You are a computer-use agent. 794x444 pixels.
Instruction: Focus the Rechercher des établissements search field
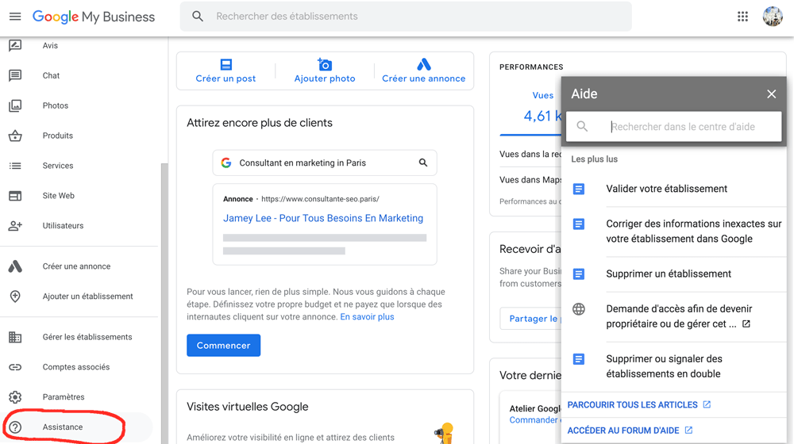(x=406, y=17)
